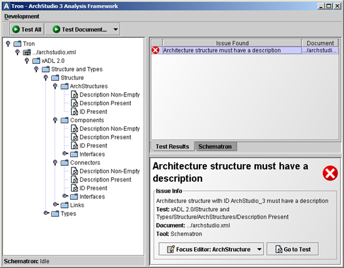Click the Schematron: Idle status text
The image size is (344, 268).
pyautogui.click(x=26, y=261)
